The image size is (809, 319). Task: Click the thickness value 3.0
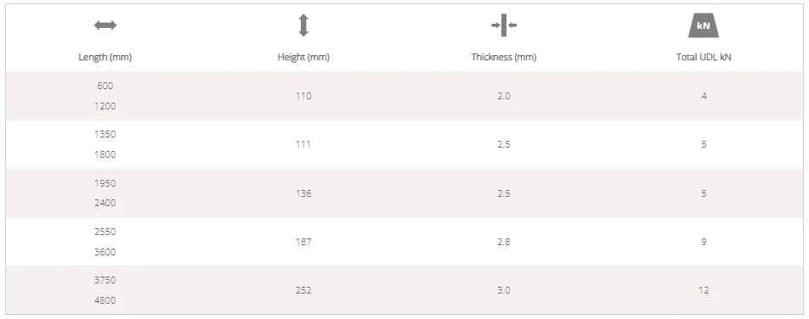(x=504, y=290)
